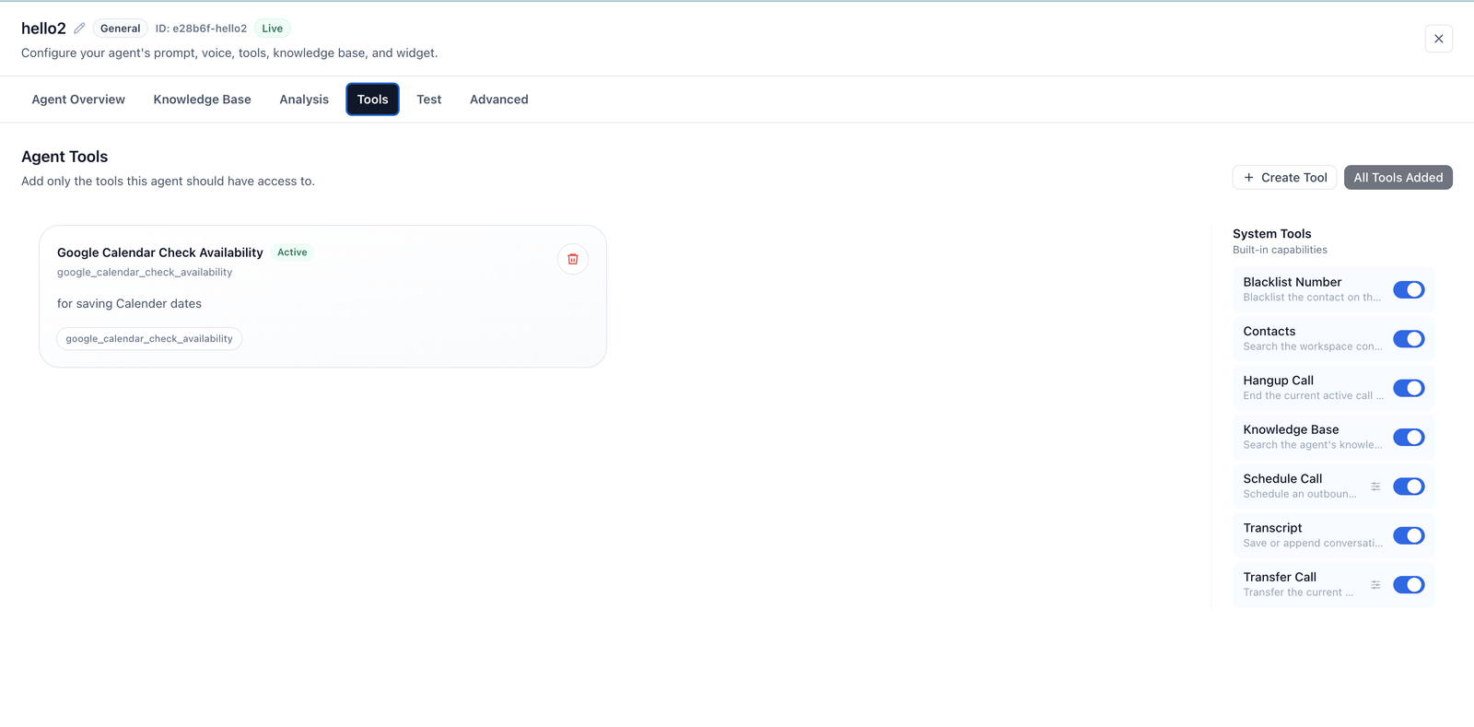The image size is (1474, 727).
Task: Click the agent ID e28b6f-hello2 text
Action: pyautogui.click(x=201, y=29)
